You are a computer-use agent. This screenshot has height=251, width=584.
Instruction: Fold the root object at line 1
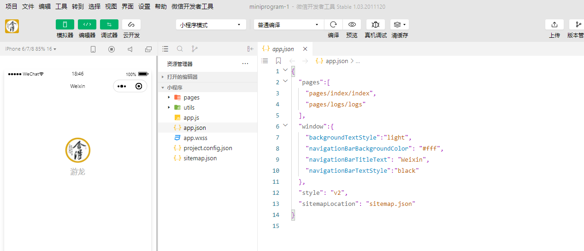(285, 70)
